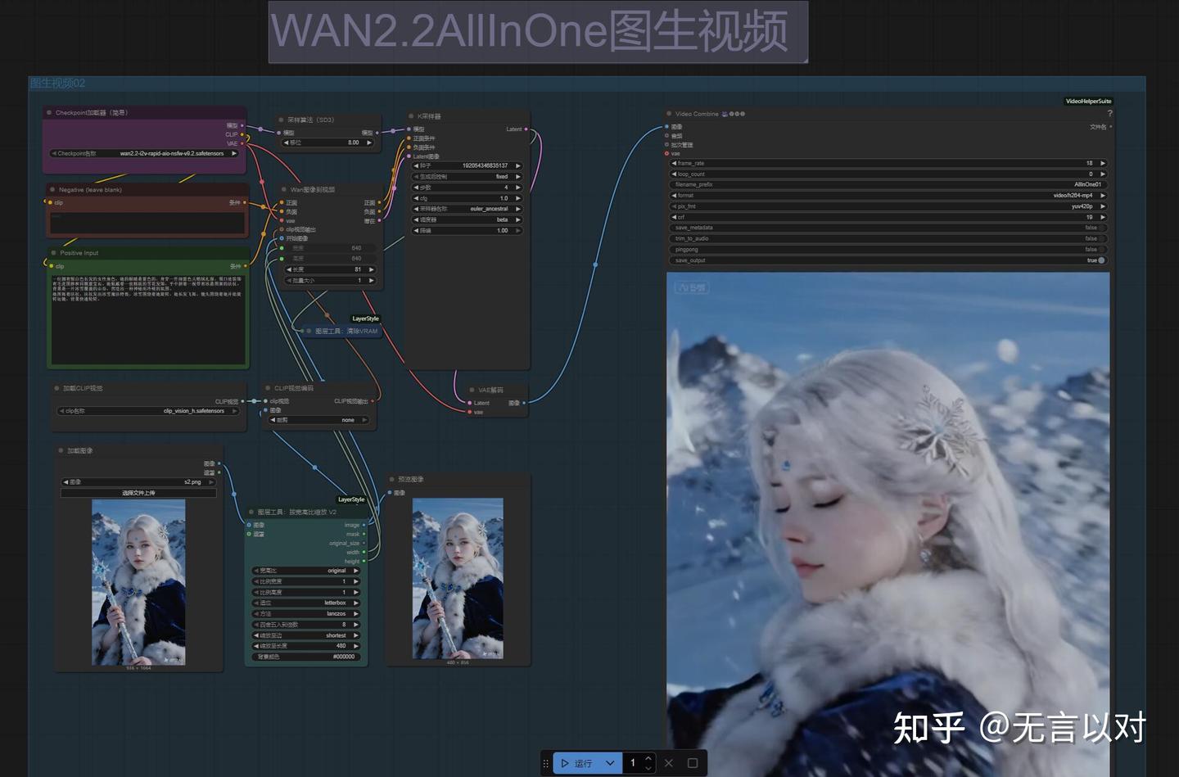Click the drag-handle dots beside the 运行 button
This screenshot has height=777, width=1179.
(546, 762)
